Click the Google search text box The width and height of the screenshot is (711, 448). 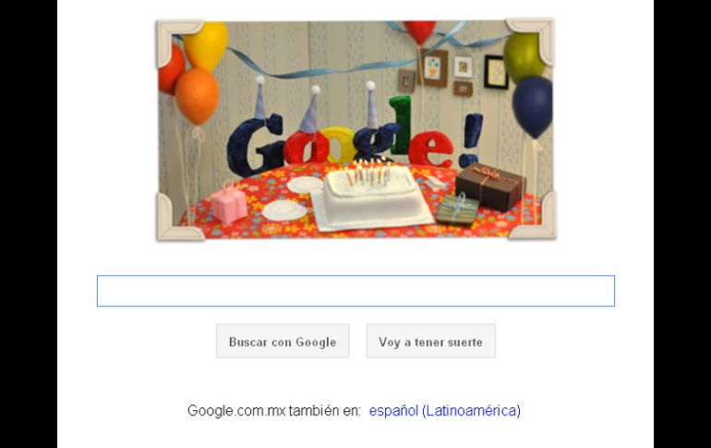(355, 291)
